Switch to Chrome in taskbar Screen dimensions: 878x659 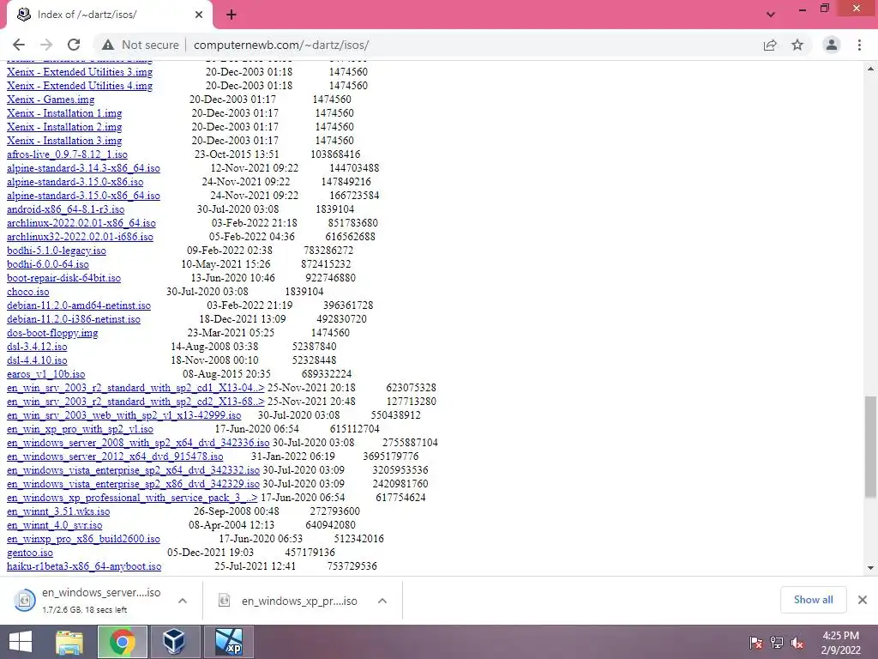(x=122, y=642)
